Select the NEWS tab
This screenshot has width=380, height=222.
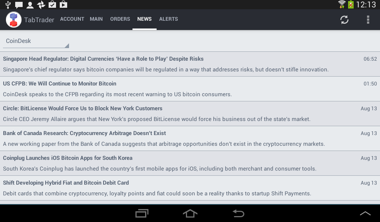point(144,19)
